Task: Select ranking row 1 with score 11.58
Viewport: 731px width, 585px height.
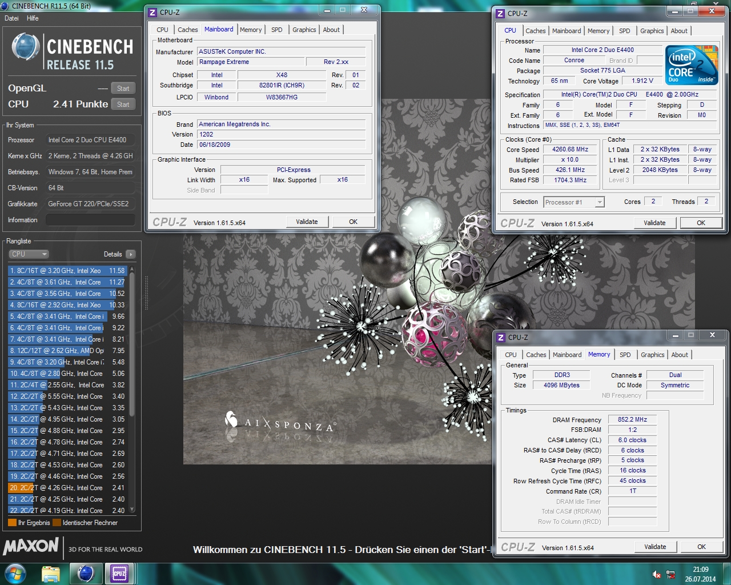Action: click(x=67, y=271)
